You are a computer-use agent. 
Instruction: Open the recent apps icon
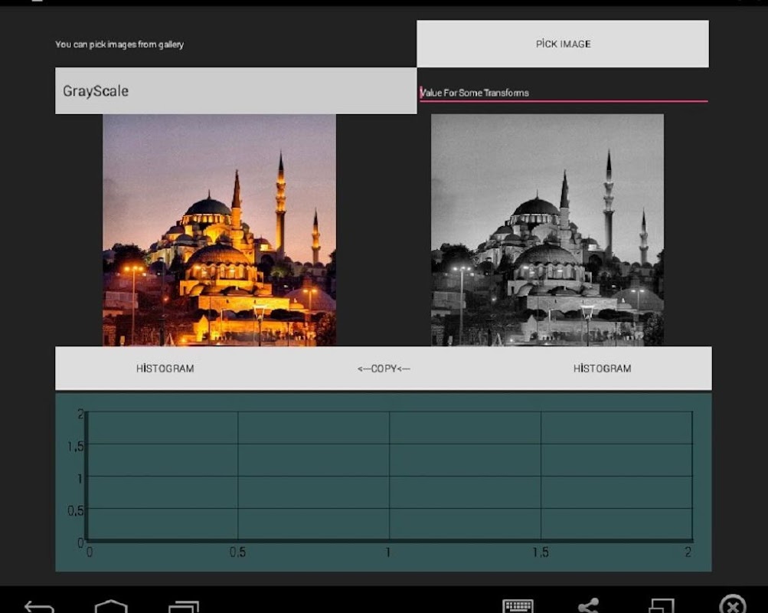183,606
